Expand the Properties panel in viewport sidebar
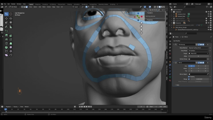This screenshot has width=213, height=120. pos(146,20)
